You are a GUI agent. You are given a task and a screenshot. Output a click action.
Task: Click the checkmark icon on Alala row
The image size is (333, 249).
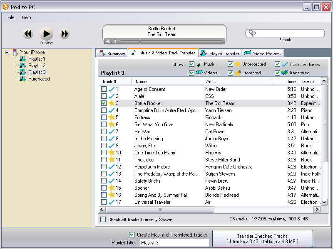(112, 96)
